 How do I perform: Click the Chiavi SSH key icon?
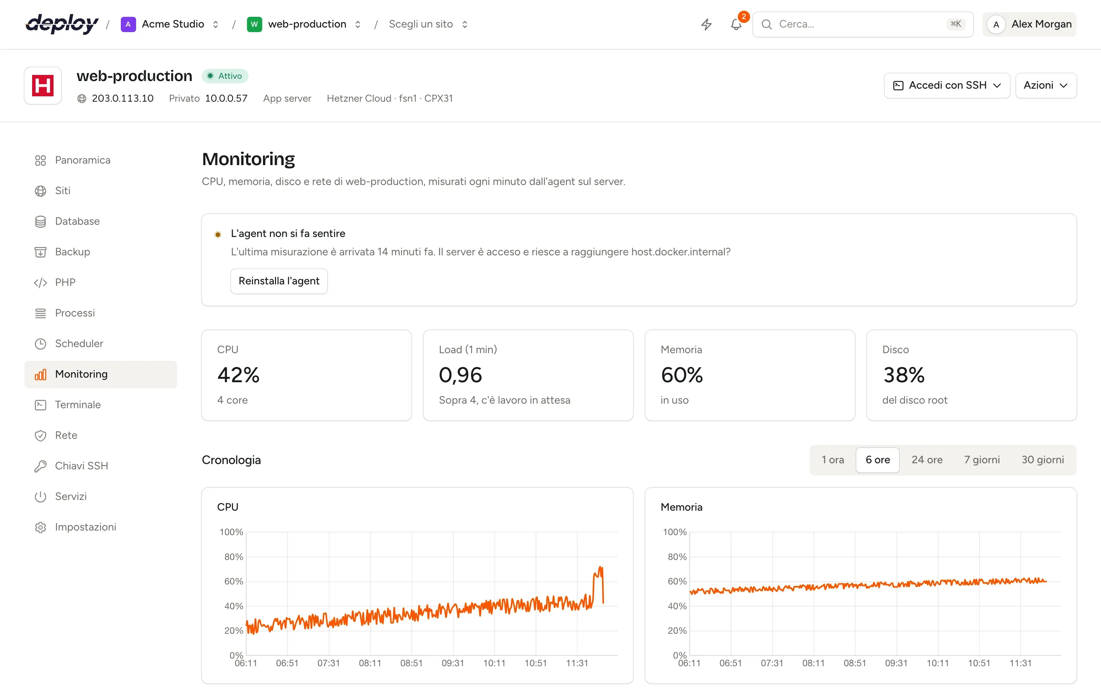pos(41,466)
